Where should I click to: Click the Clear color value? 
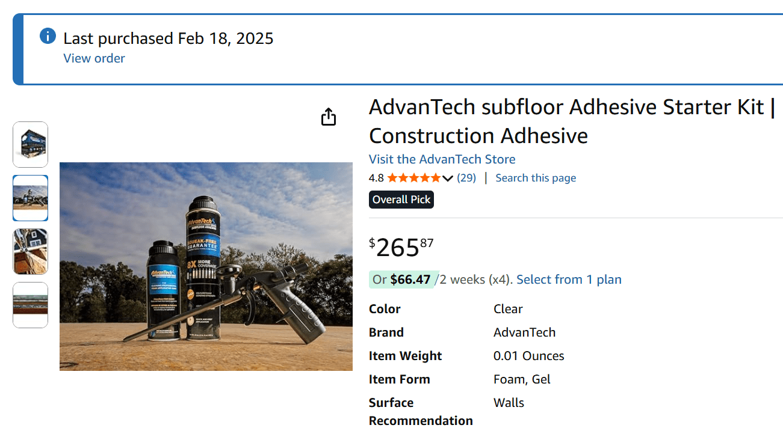(x=508, y=308)
